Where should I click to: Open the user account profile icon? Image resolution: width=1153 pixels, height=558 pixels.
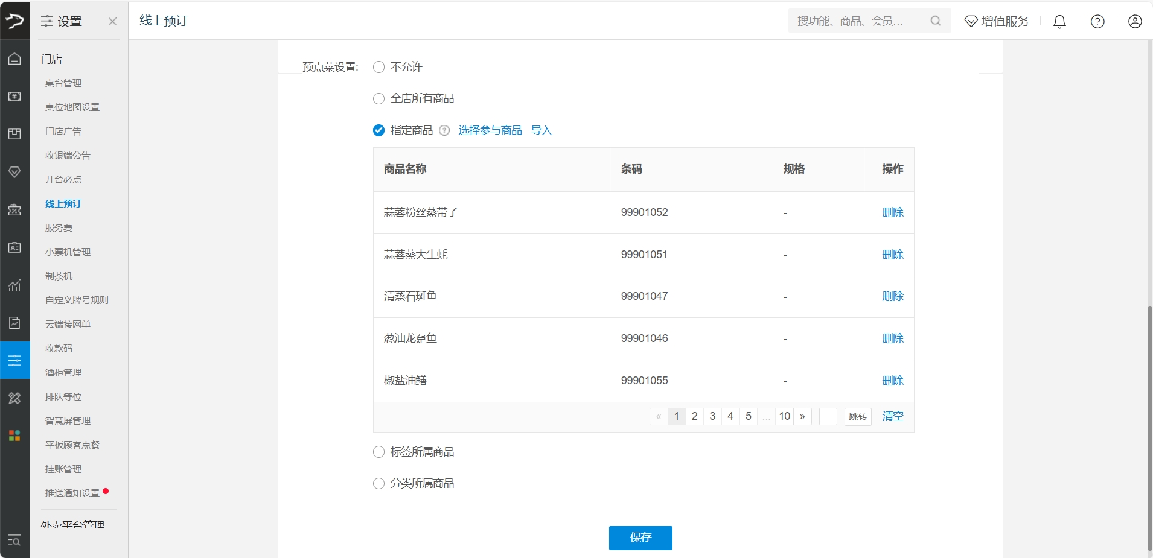1135,22
